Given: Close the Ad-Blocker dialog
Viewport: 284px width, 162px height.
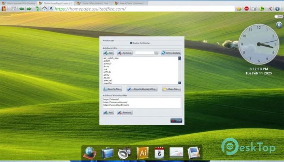Looking at the screenshot, I should click(x=176, y=121).
